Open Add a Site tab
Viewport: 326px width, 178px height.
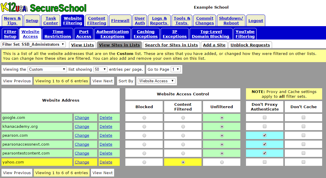[x=214, y=45]
